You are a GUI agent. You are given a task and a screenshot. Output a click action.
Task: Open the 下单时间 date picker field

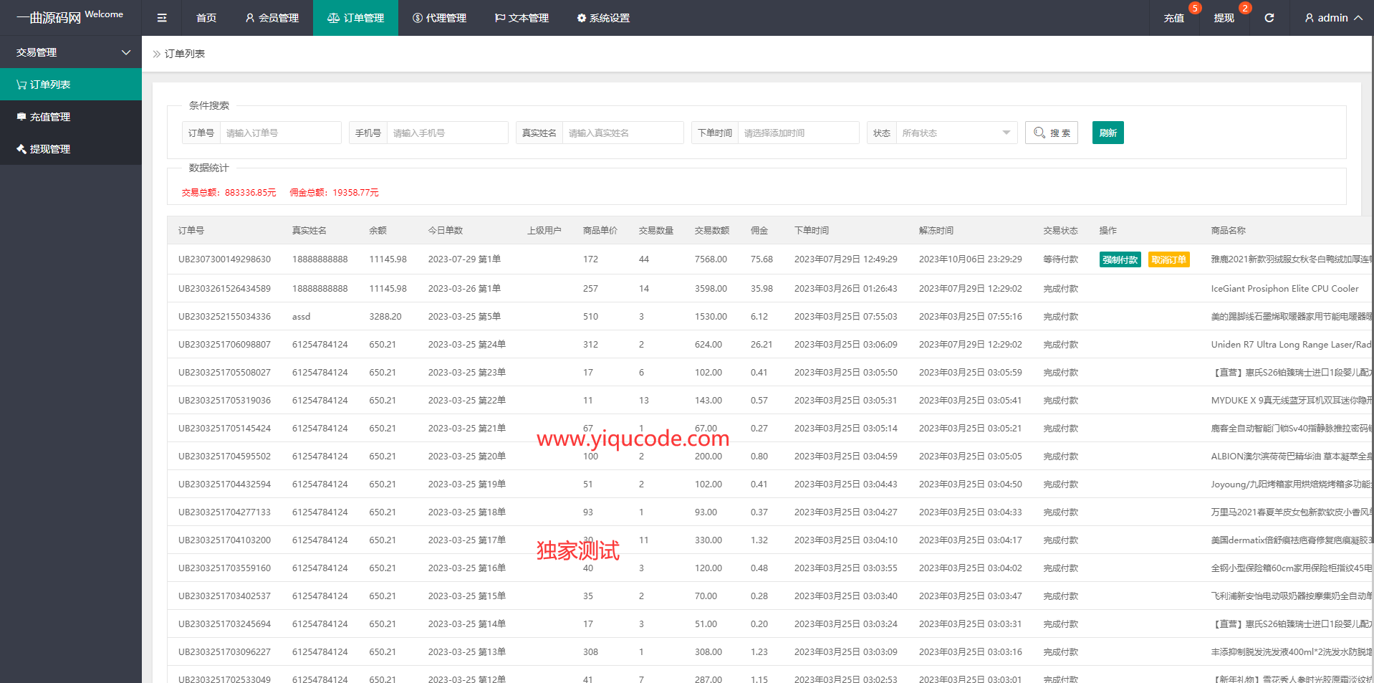(798, 133)
